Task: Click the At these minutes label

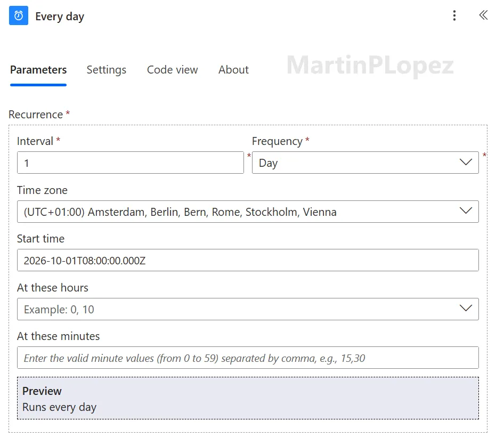Action: coord(58,336)
